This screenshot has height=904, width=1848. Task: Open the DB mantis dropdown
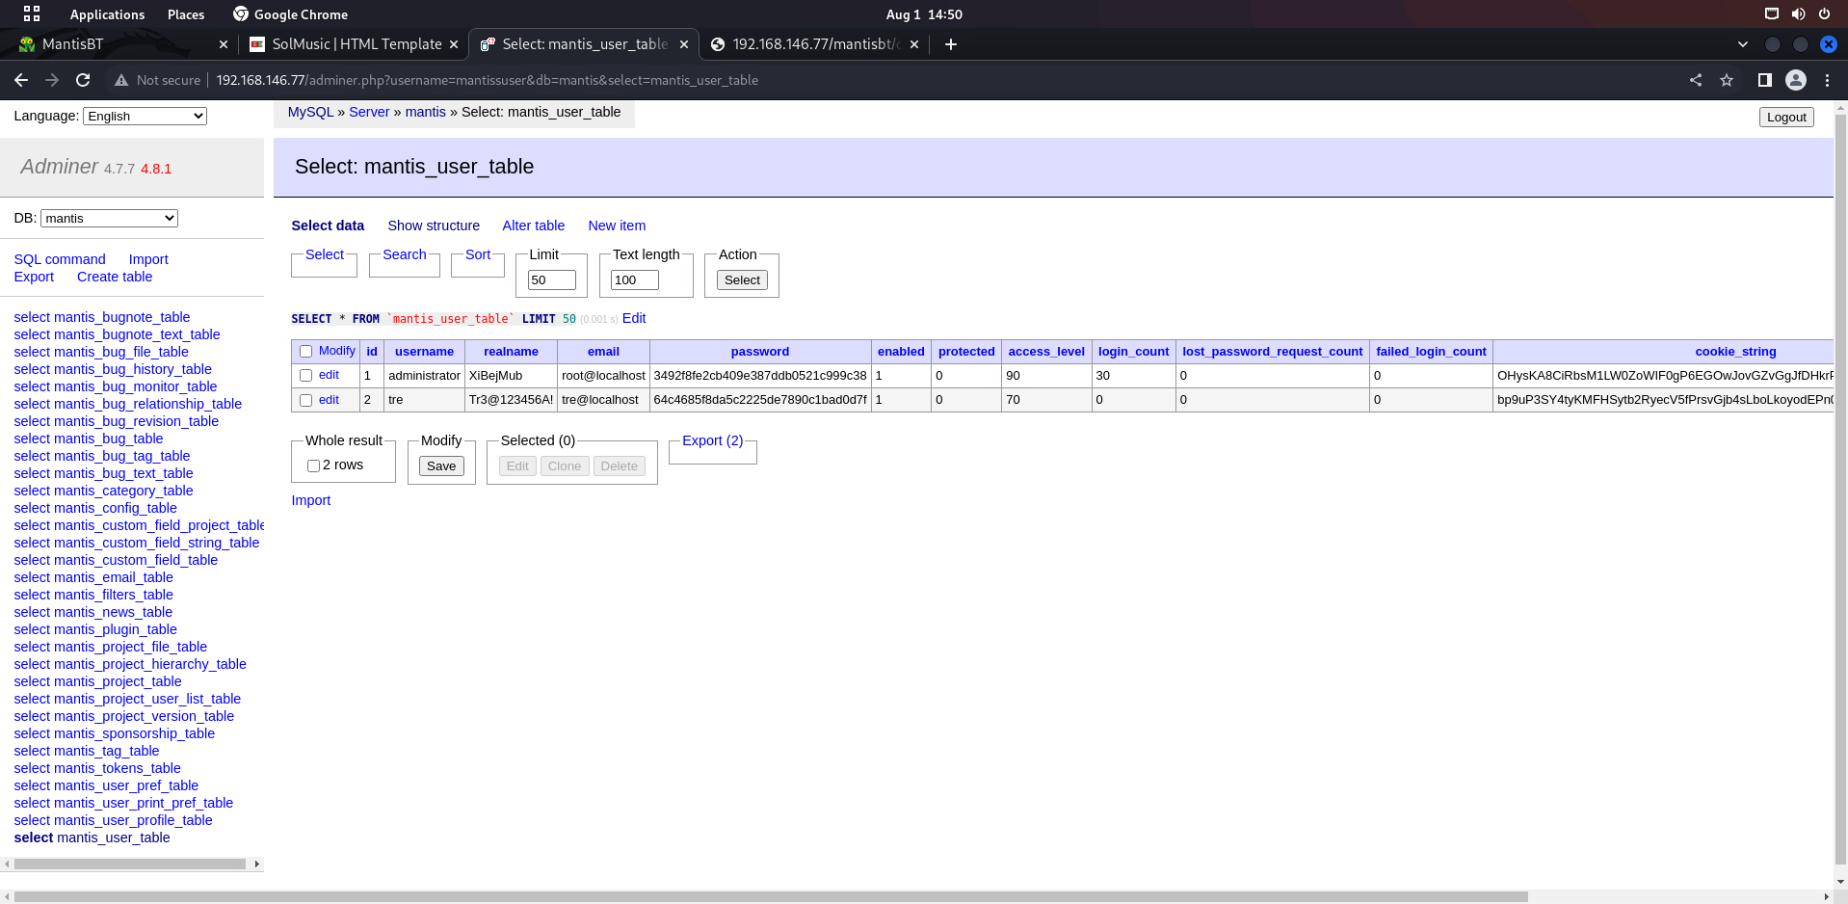click(109, 218)
